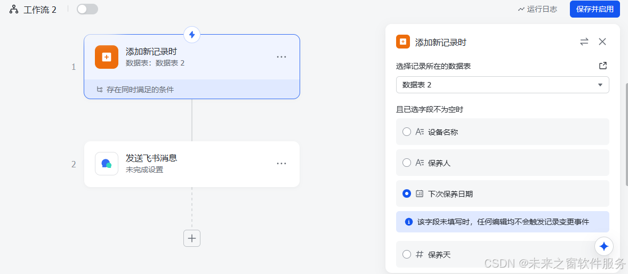Select the 设备名称 radio button
The image size is (628, 274).
click(x=407, y=132)
